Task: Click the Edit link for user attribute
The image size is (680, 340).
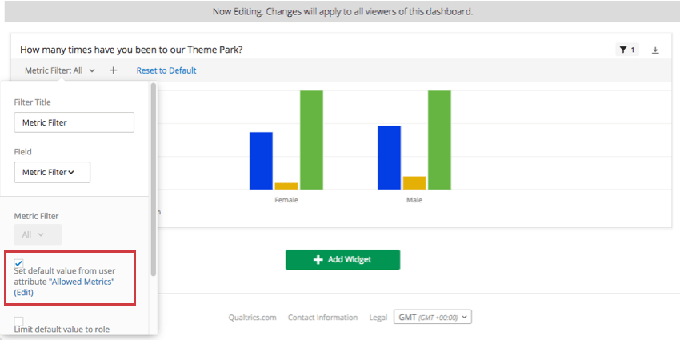Action: click(x=24, y=293)
